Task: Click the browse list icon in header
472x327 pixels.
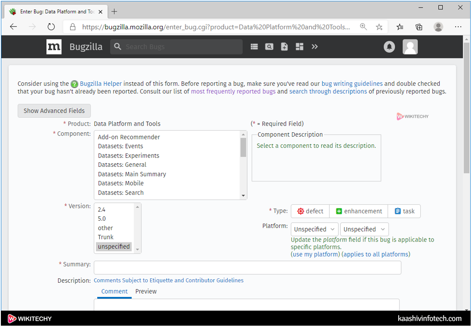Action: pyautogui.click(x=254, y=47)
